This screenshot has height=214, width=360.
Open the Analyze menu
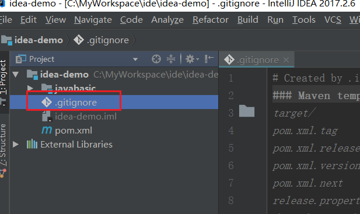point(167,20)
